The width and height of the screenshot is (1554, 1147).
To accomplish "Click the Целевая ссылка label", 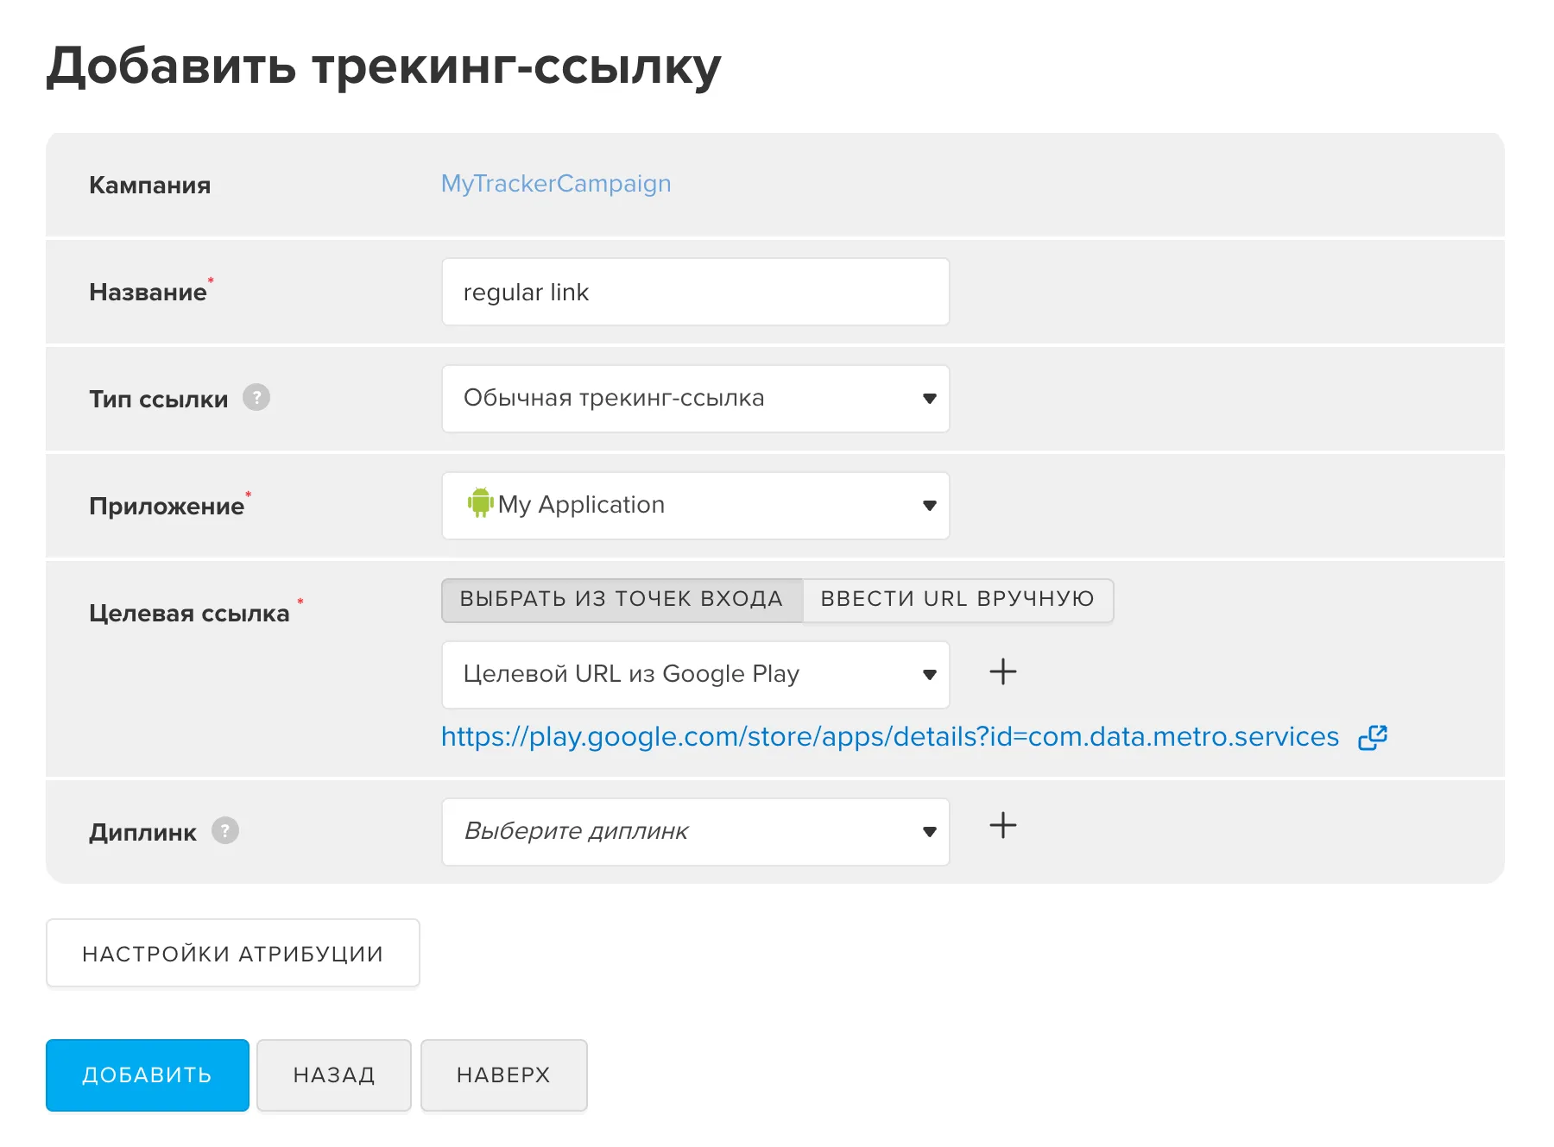I will [x=189, y=613].
